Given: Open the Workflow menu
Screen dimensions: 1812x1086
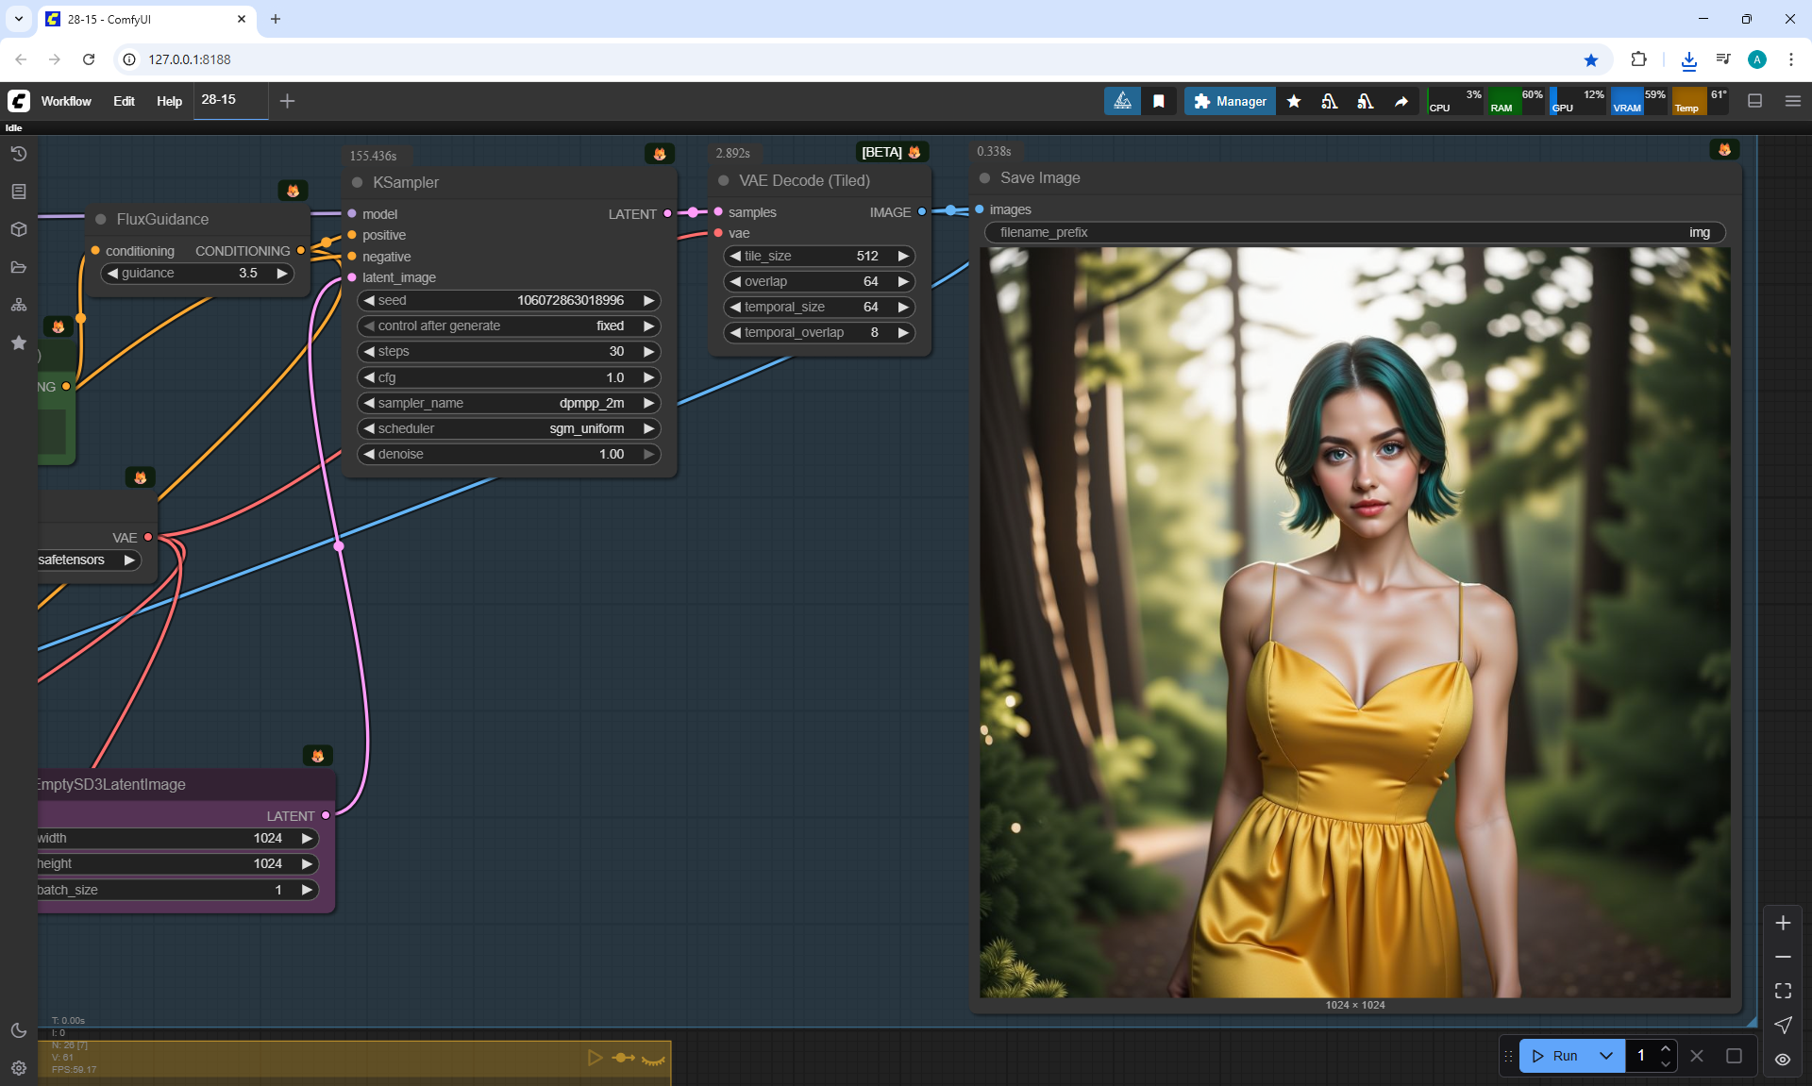Looking at the screenshot, I should [66, 101].
